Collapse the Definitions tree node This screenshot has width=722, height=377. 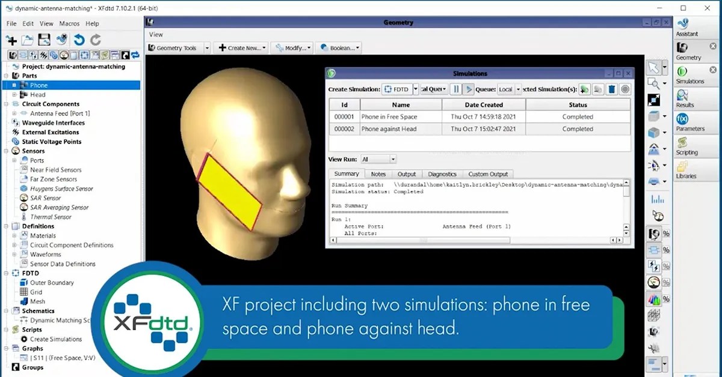click(x=7, y=226)
